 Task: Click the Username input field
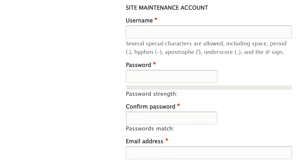pyautogui.click(x=209, y=32)
